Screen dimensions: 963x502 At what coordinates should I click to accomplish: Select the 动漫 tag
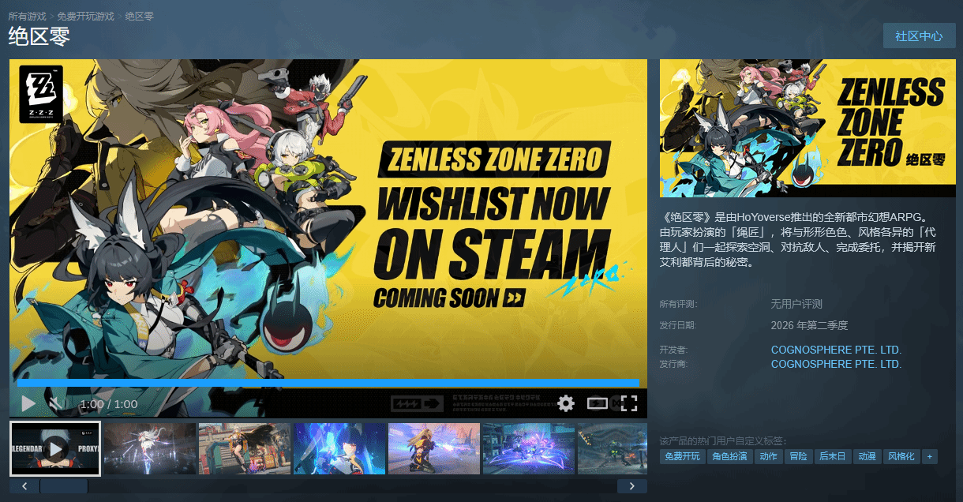point(867,456)
